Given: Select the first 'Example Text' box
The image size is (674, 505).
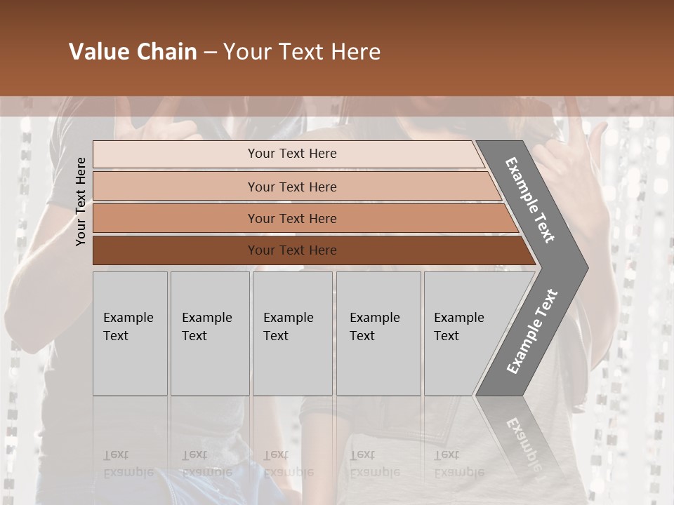Looking at the screenshot, I should [x=130, y=333].
